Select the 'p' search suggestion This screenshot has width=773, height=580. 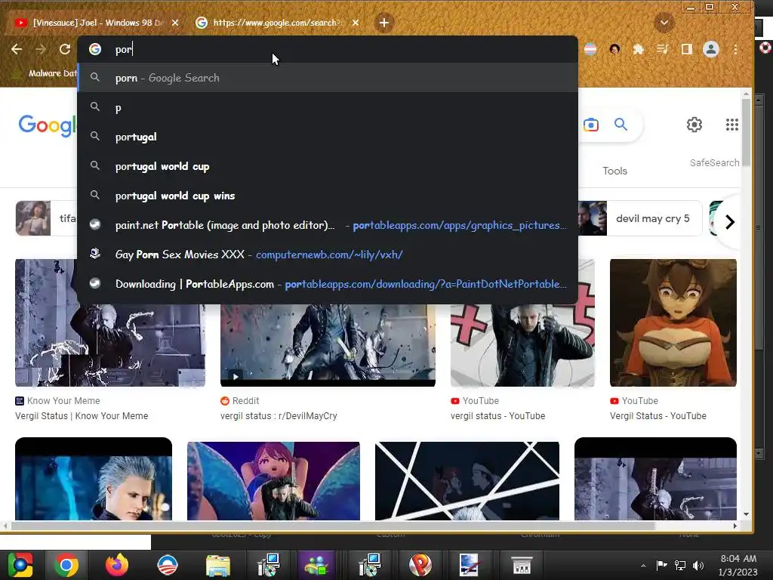(x=328, y=107)
